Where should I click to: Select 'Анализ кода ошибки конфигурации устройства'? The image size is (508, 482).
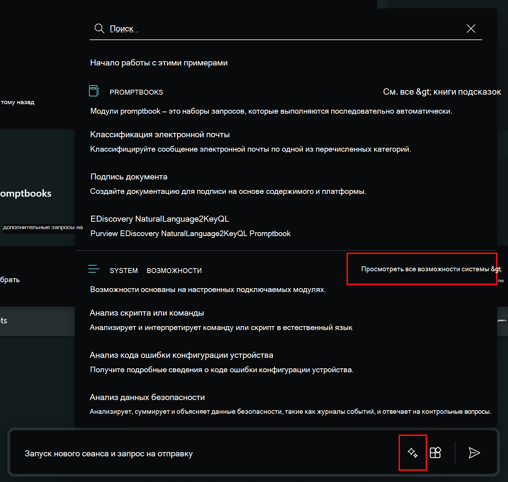[181, 355]
